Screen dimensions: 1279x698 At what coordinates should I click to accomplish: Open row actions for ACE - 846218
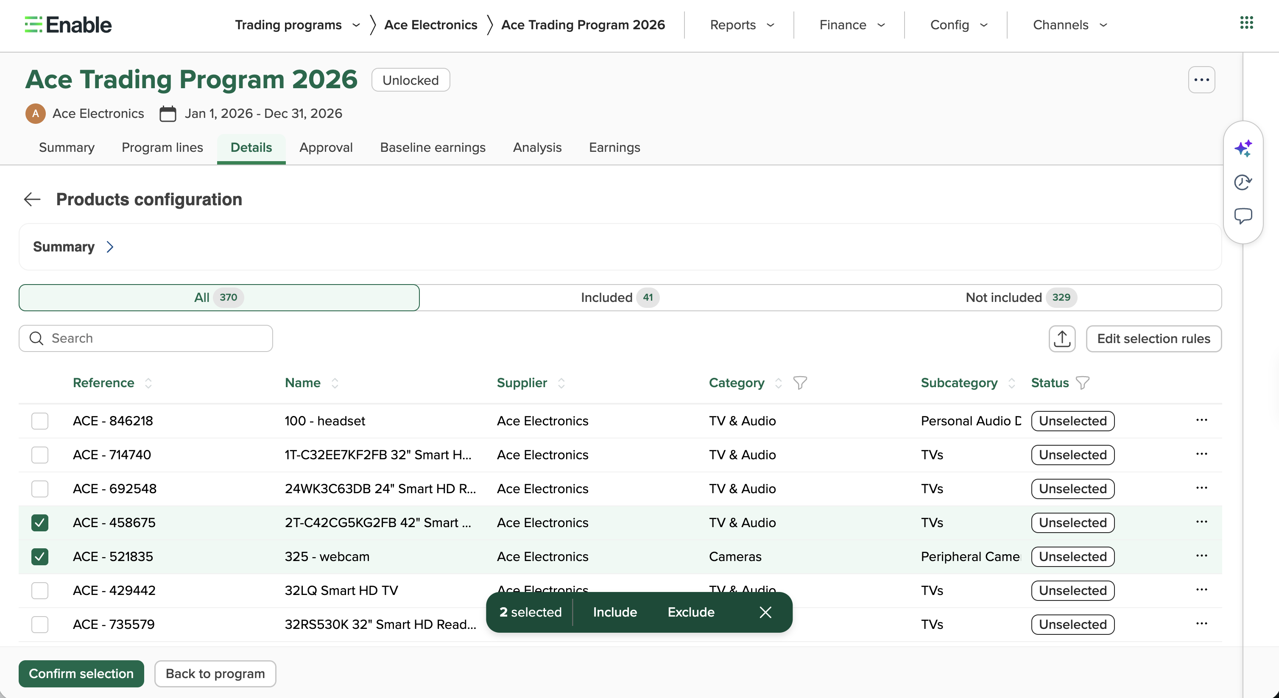pyautogui.click(x=1201, y=421)
